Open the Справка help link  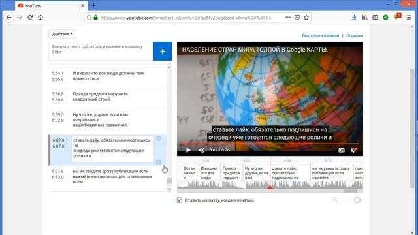coord(355,35)
